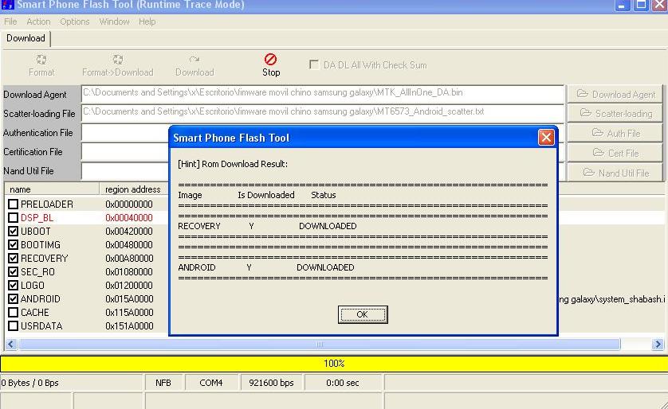Uncheck the BOOTIMG checkbox

[x=14, y=245]
